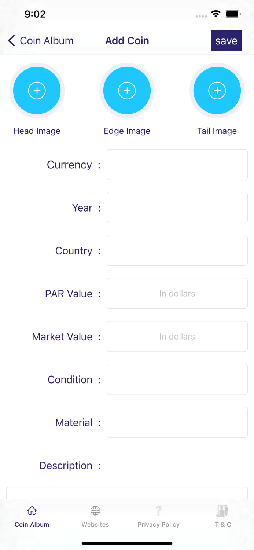Switch to the T & C tab

pos(222,516)
